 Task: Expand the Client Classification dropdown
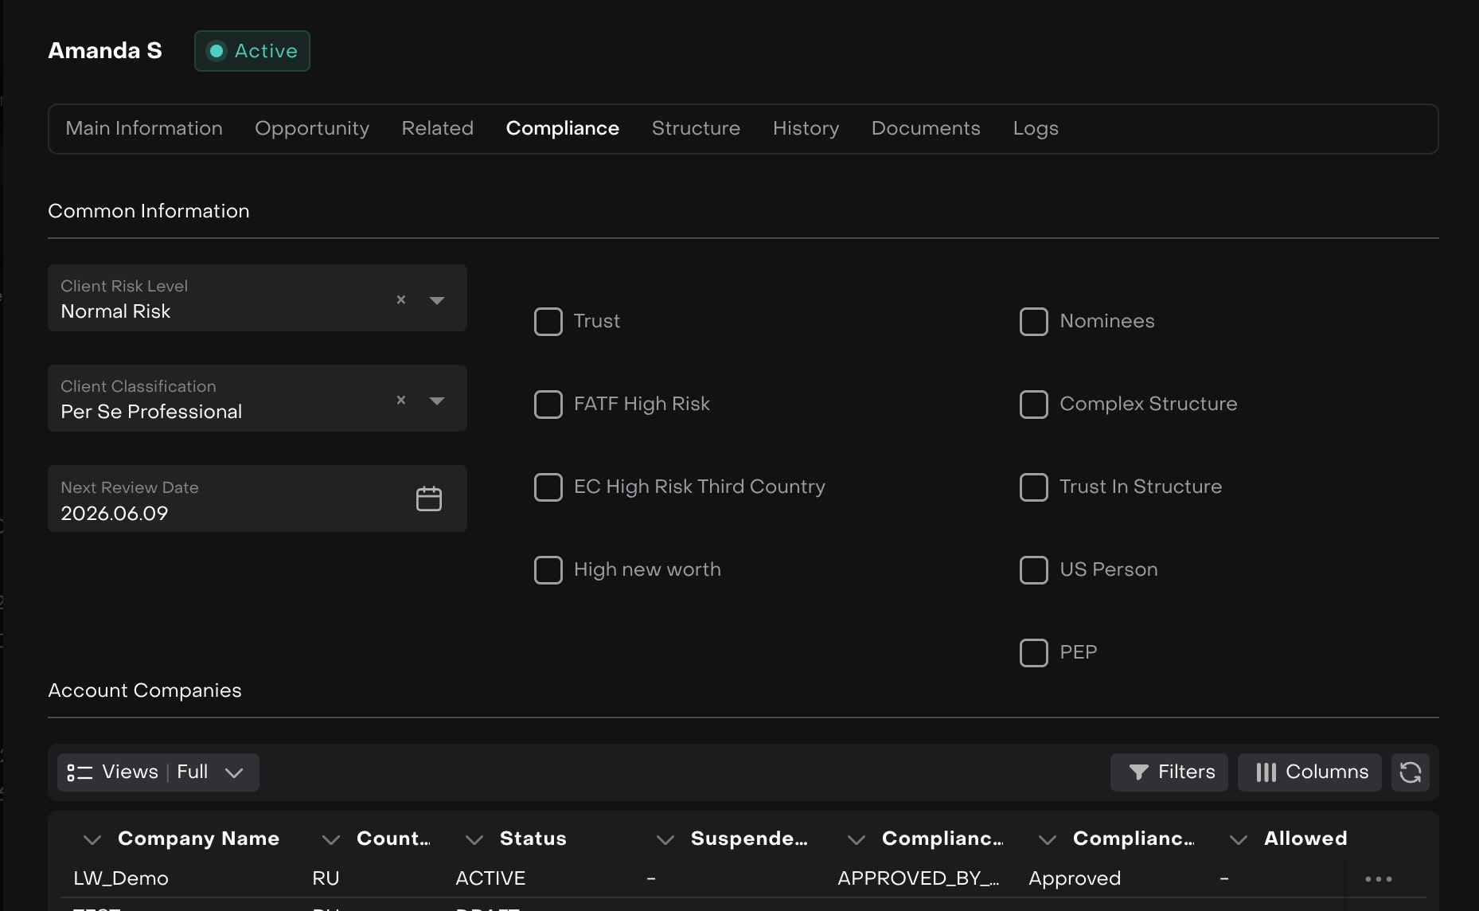[436, 401]
